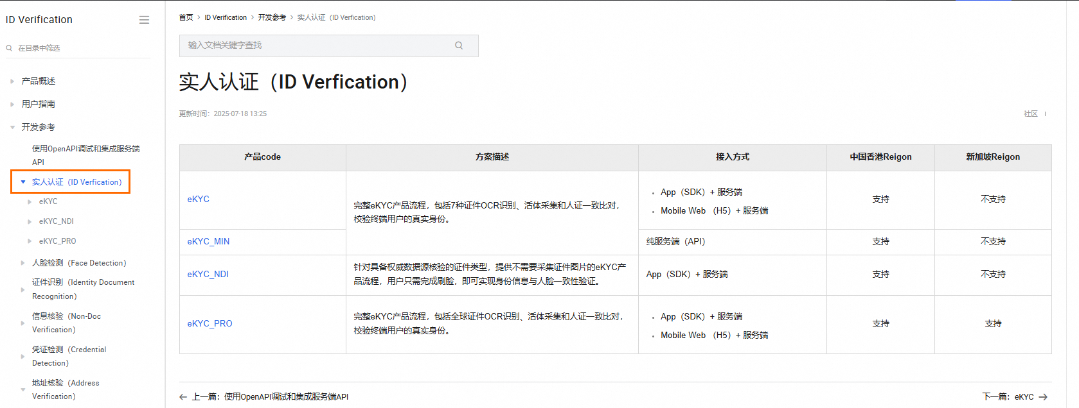The image size is (1079, 408).
Task: Go to 首页 in the breadcrumb
Action: (186, 17)
